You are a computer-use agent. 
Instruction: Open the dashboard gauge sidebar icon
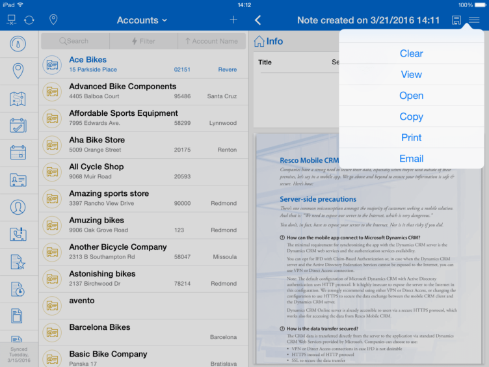click(x=18, y=44)
